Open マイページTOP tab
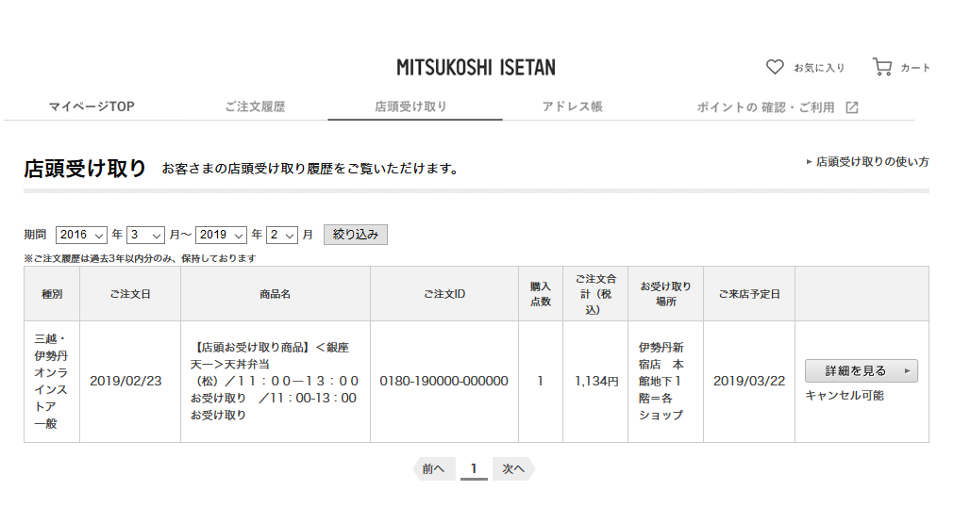 (92, 106)
